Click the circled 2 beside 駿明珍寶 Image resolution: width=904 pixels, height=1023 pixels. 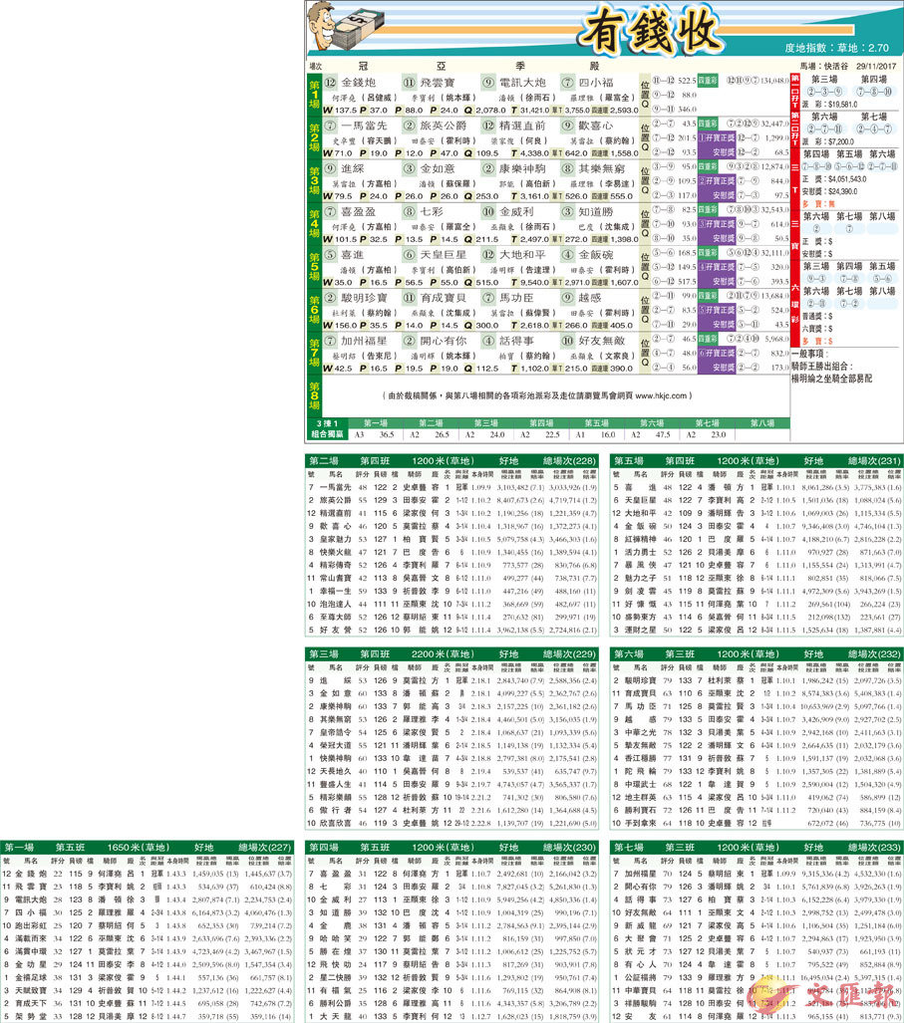pos(330,298)
